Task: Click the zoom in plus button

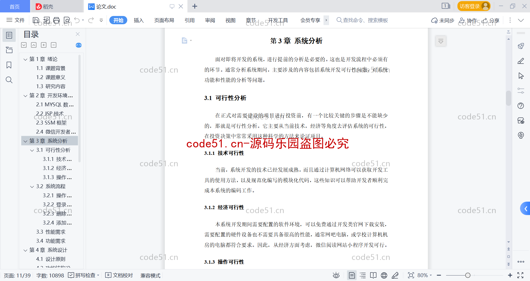Action: [510, 275]
